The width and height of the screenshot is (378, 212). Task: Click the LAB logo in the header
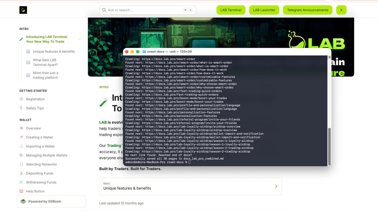(x=23, y=10)
